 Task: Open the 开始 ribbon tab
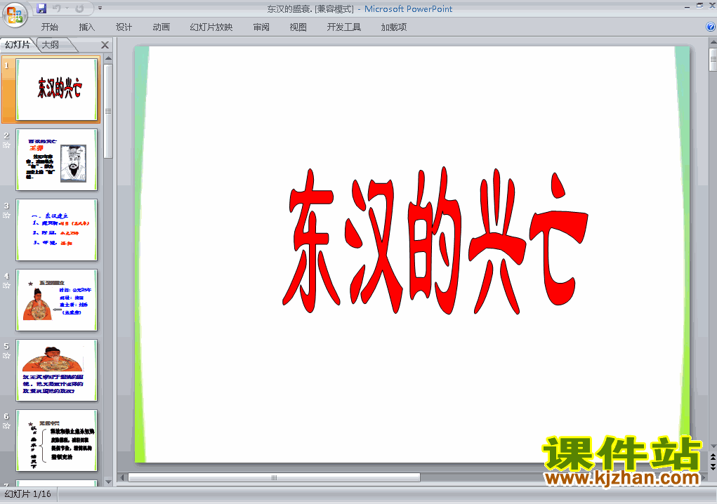coord(49,27)
